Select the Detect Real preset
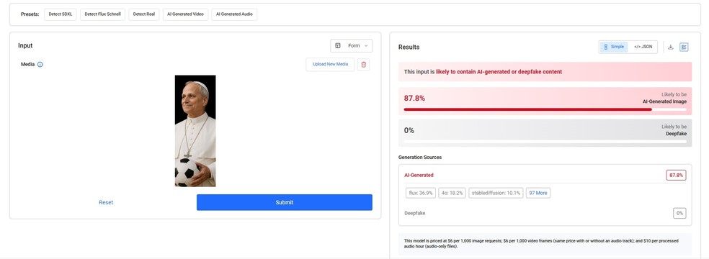The image size is (709, 259). [x=144, y=14]
